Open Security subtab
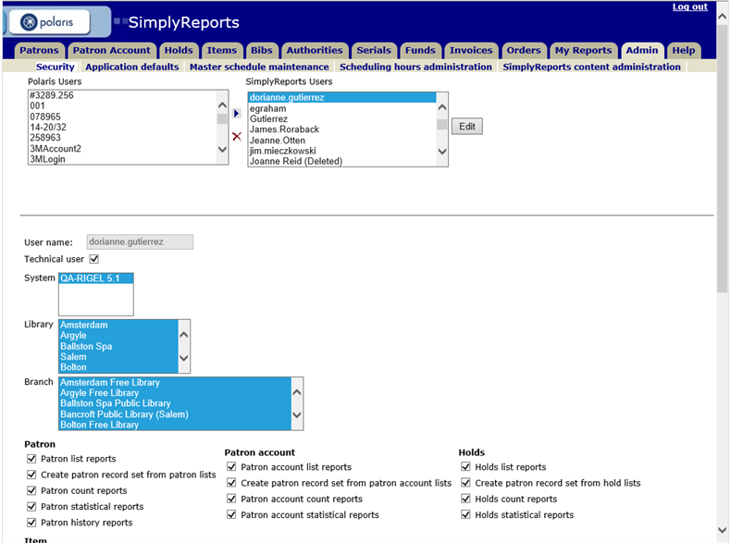 pyautogui.click(x=56, y=67)
